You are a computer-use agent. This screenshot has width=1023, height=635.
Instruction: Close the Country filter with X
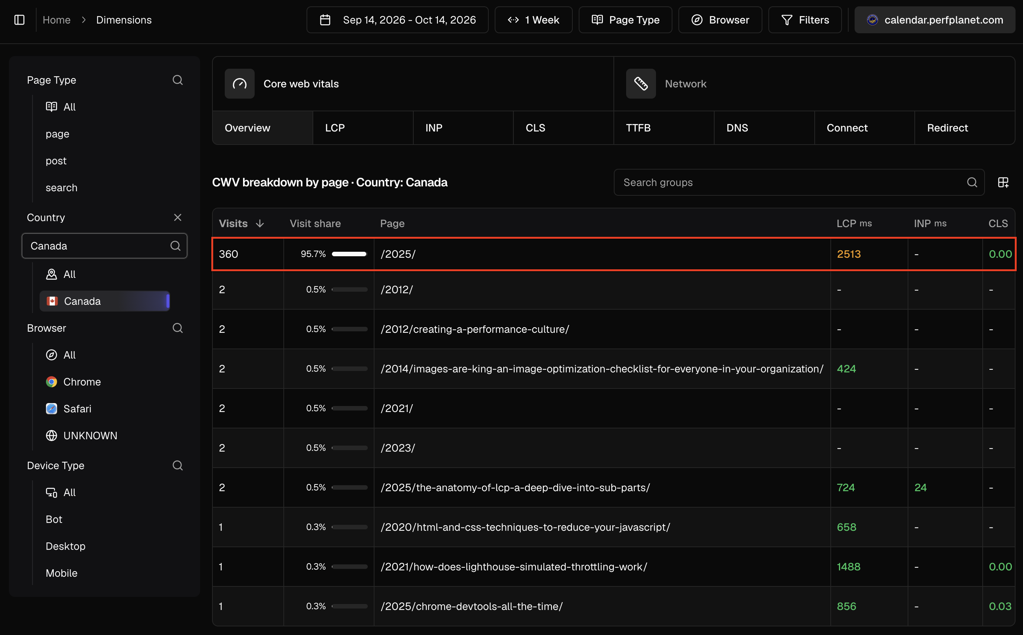178,217
